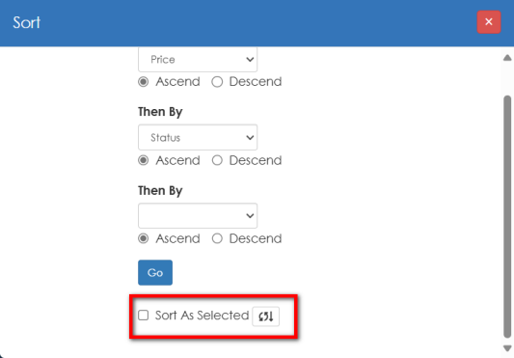The width and height of the screenshot is (514, 358).
Task: Select Descend under the Status dropdown
Action: 217,160
